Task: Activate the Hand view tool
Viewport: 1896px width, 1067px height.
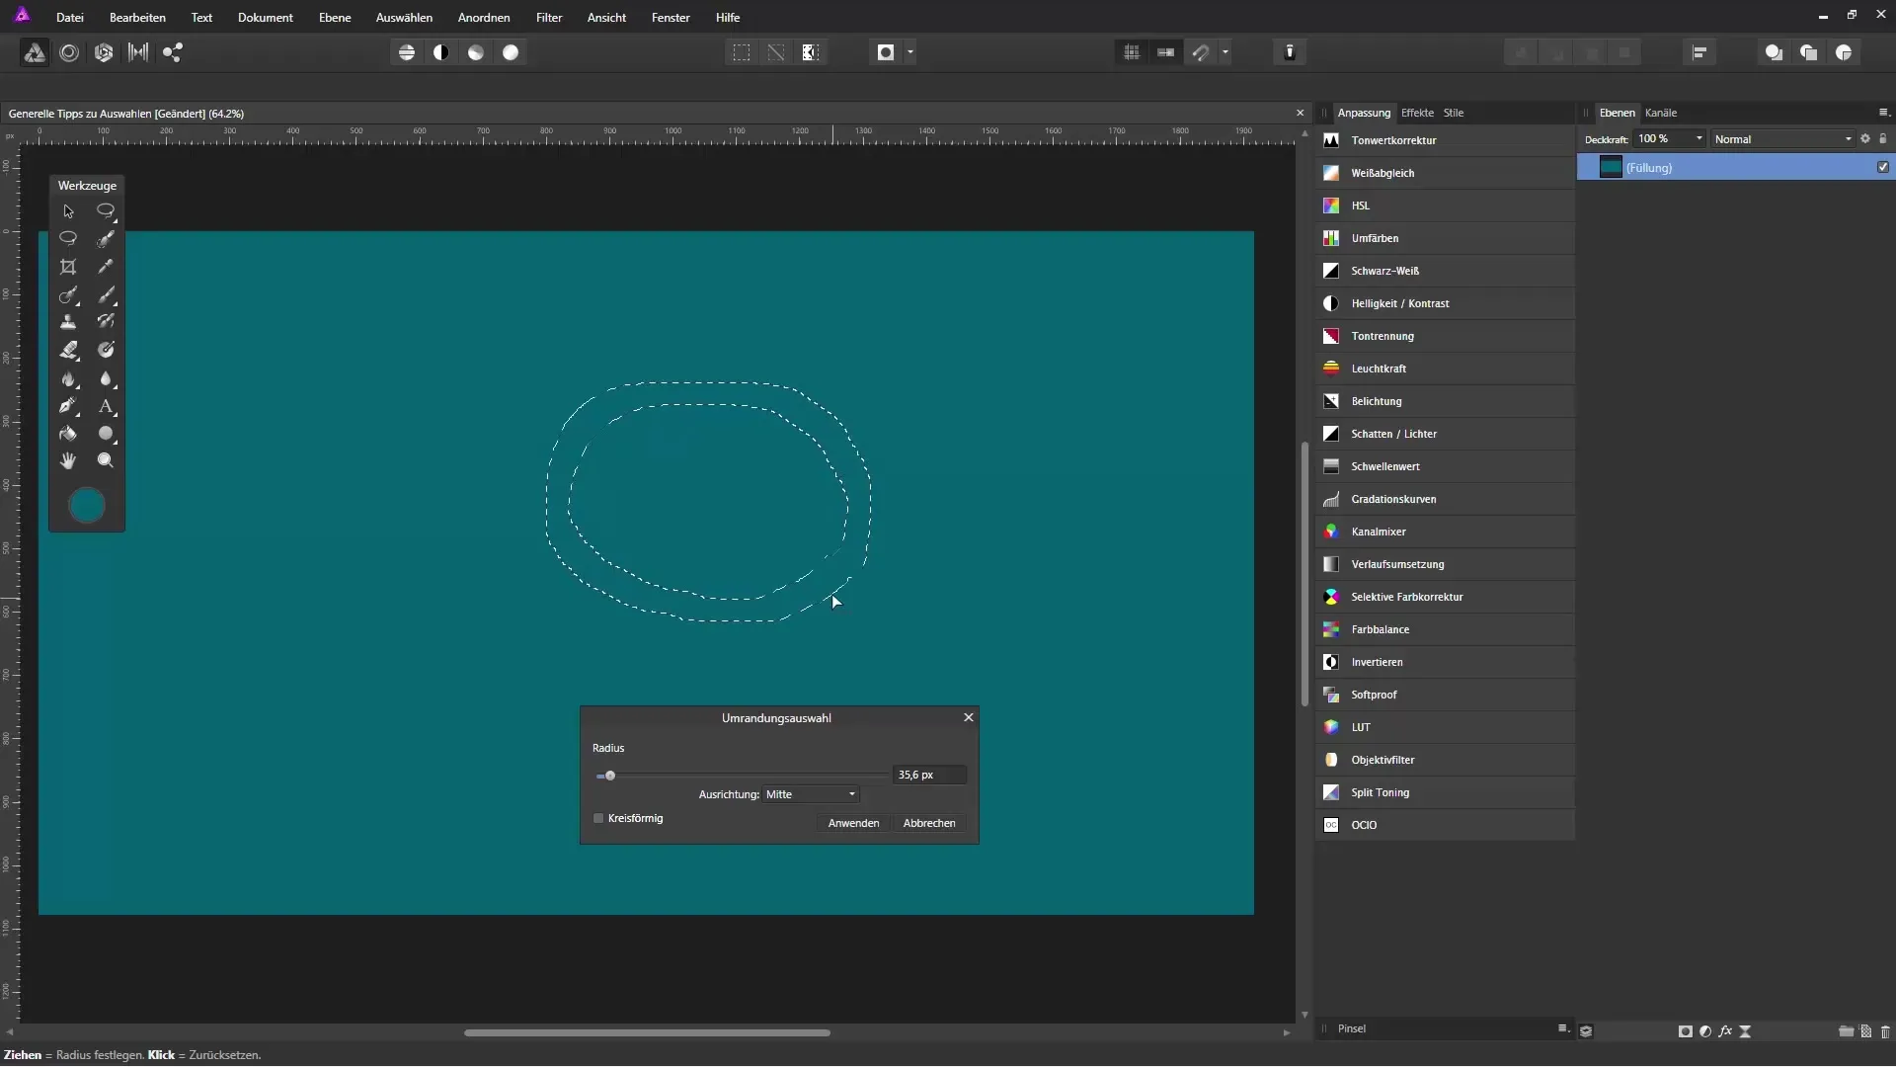Action: 68,460
